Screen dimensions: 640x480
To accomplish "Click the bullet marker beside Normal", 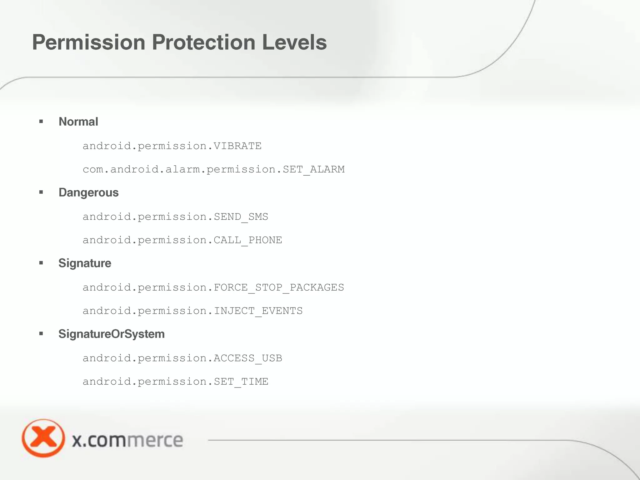I will 41,122.
